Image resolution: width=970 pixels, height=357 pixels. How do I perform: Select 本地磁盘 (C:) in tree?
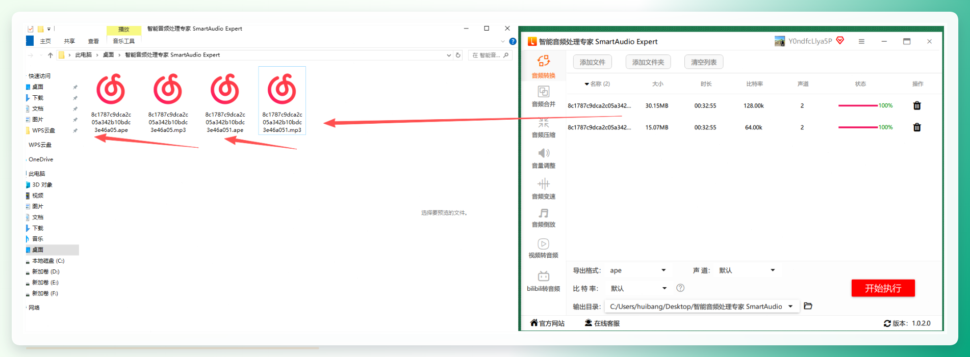(x=48, y=261)
